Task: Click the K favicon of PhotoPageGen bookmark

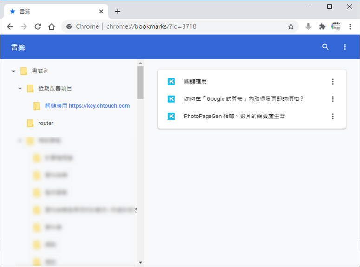Action: click(x=171, y=116)
